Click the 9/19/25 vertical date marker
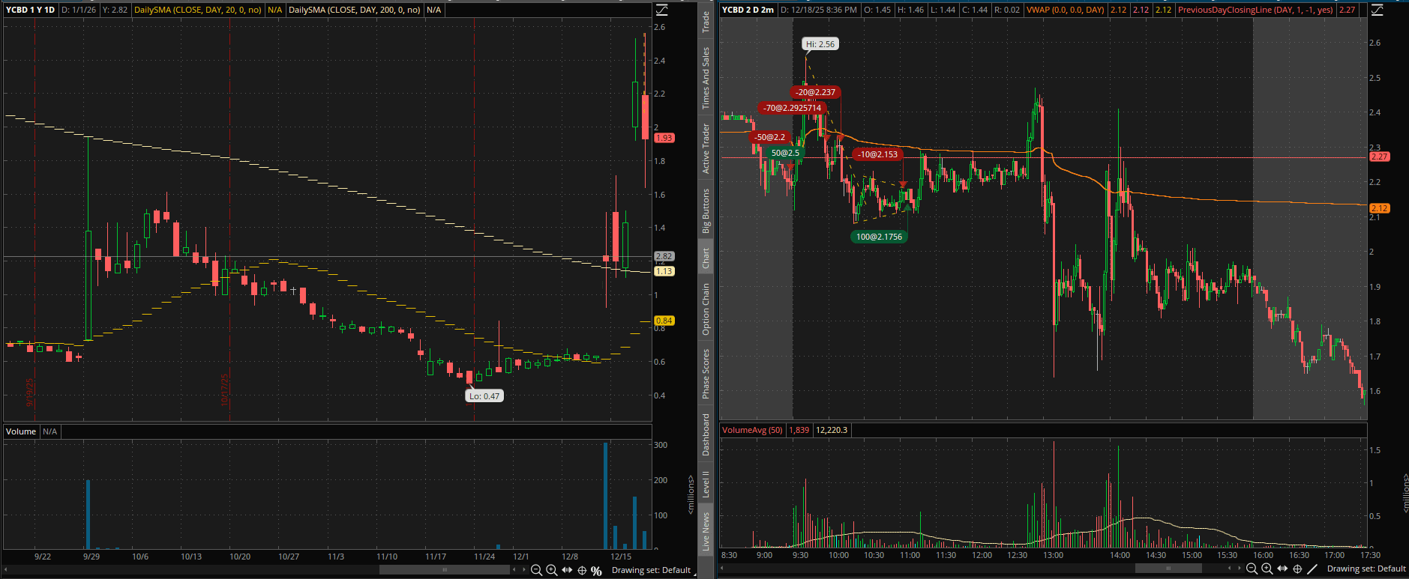 pyautogui.click(x=31, y=391)
